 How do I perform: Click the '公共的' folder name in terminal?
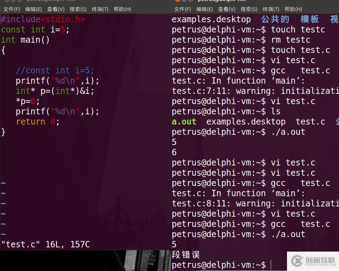pos(275,19)
